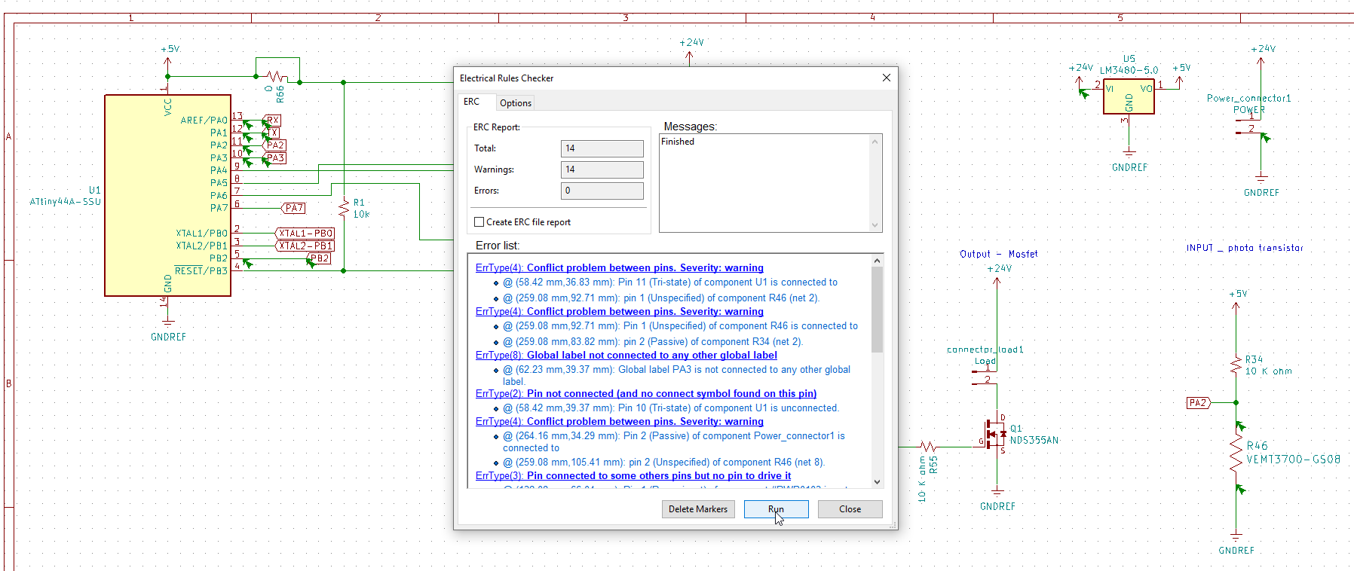Viewport: 1354px width, 571px height.
Task: Click the Error list scrollbar thumb
Action: (x=877, y=310)
